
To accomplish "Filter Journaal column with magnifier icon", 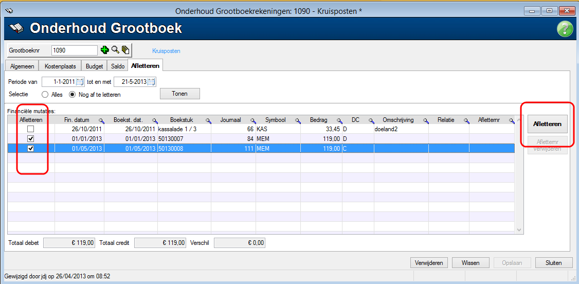I will click(x=253, y=120).
